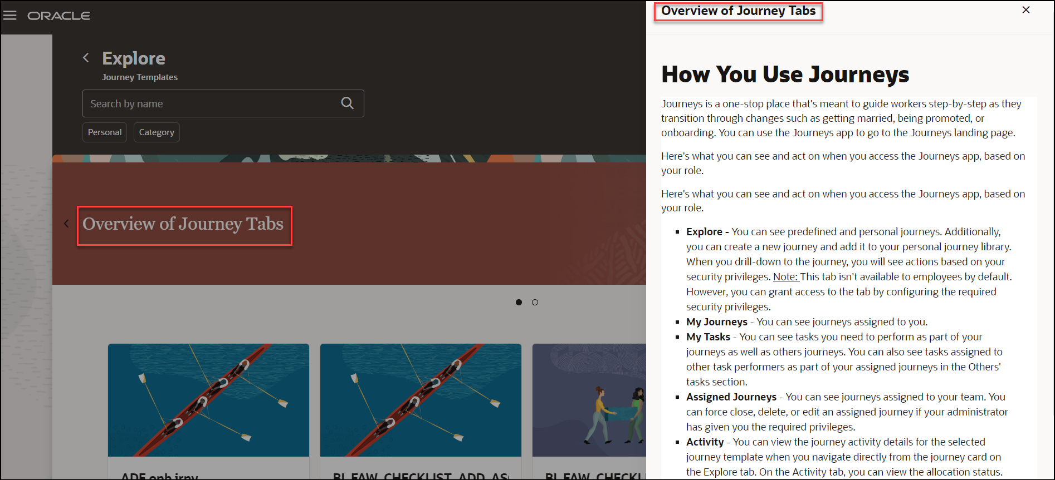
Task: Go back using arrow beside Explore
Action: click(x=86, y=58)
